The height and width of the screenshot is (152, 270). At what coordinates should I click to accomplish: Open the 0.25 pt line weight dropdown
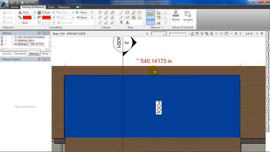[54, 12]
